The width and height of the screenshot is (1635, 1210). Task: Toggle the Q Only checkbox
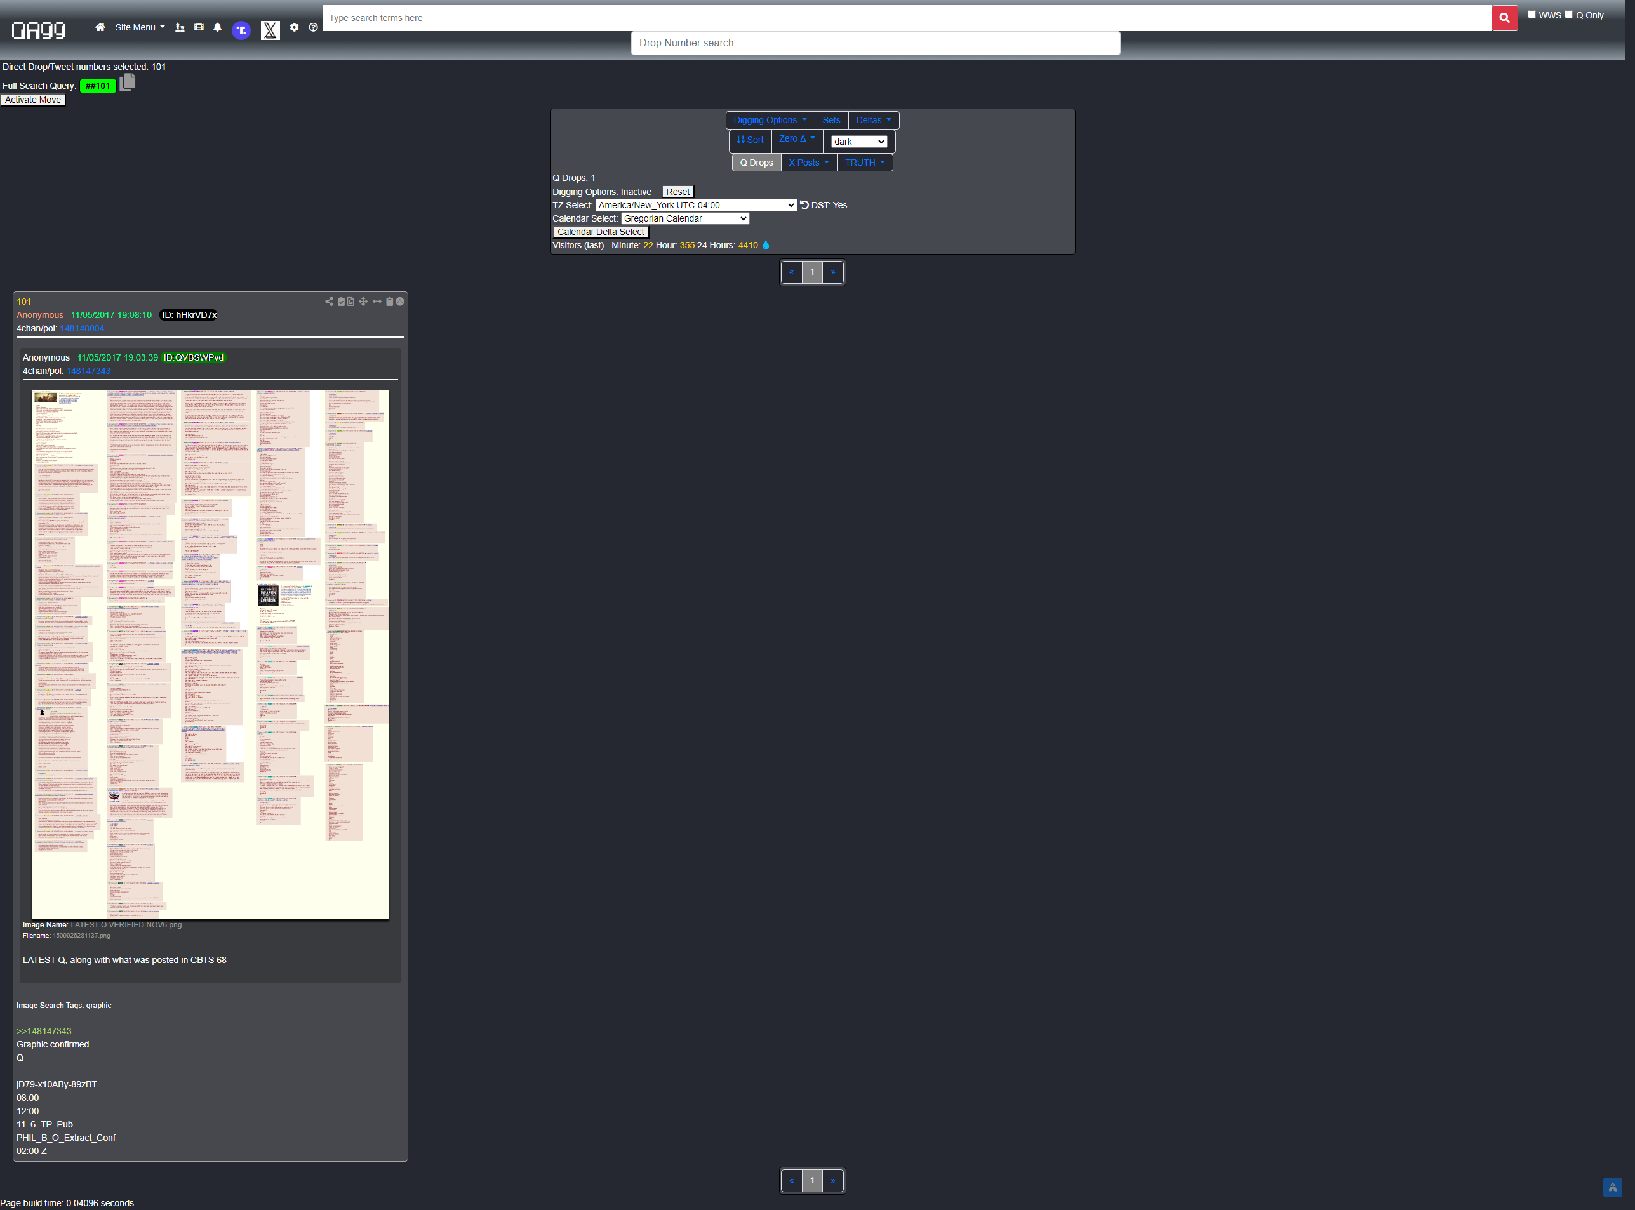pyautogui.click(x=1568, y=15)
